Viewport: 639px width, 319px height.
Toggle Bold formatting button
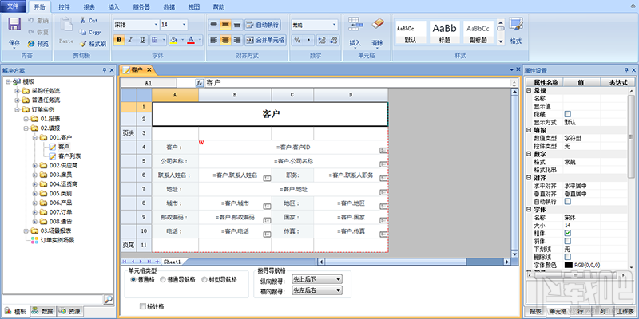[118, 40]
